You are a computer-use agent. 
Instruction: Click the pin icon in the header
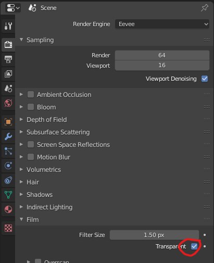tap(205, 8)
